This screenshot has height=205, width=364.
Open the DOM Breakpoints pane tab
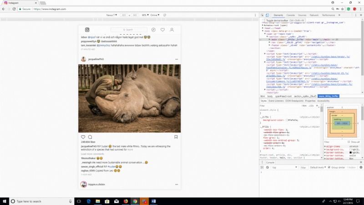click(x=294, y=101)
